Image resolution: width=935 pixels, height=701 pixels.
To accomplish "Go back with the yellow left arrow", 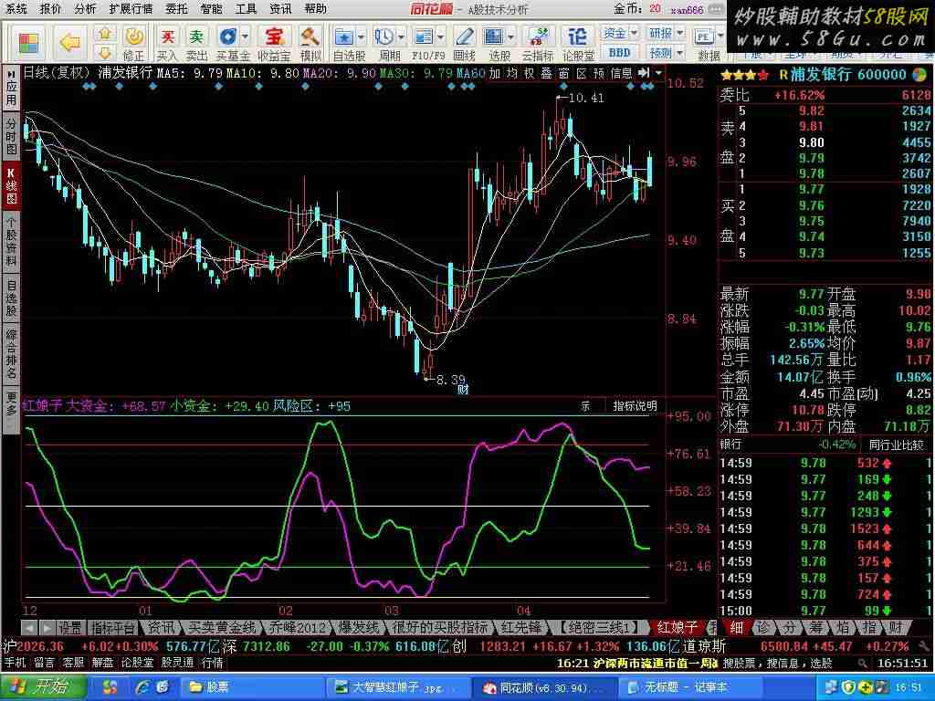I will coord(70,43).
